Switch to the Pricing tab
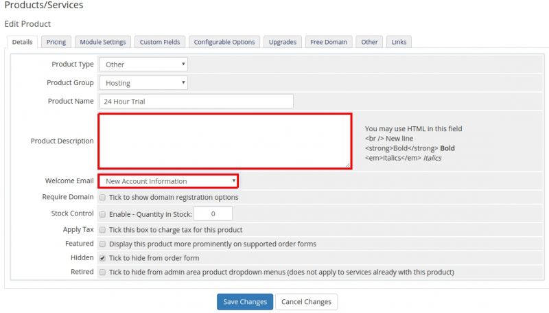The image size is (549, 313). point(56,42)
